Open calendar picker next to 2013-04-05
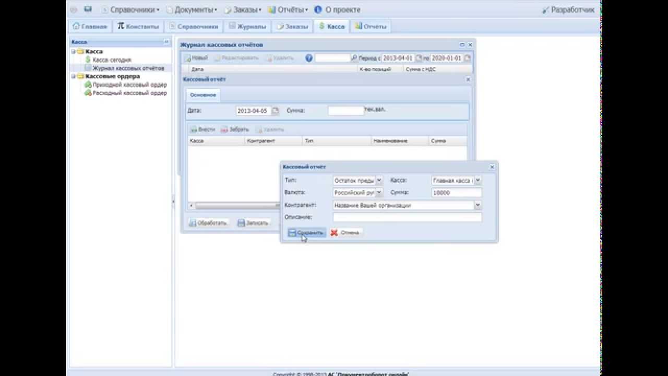The image size is (668, 376). (276, 111)
